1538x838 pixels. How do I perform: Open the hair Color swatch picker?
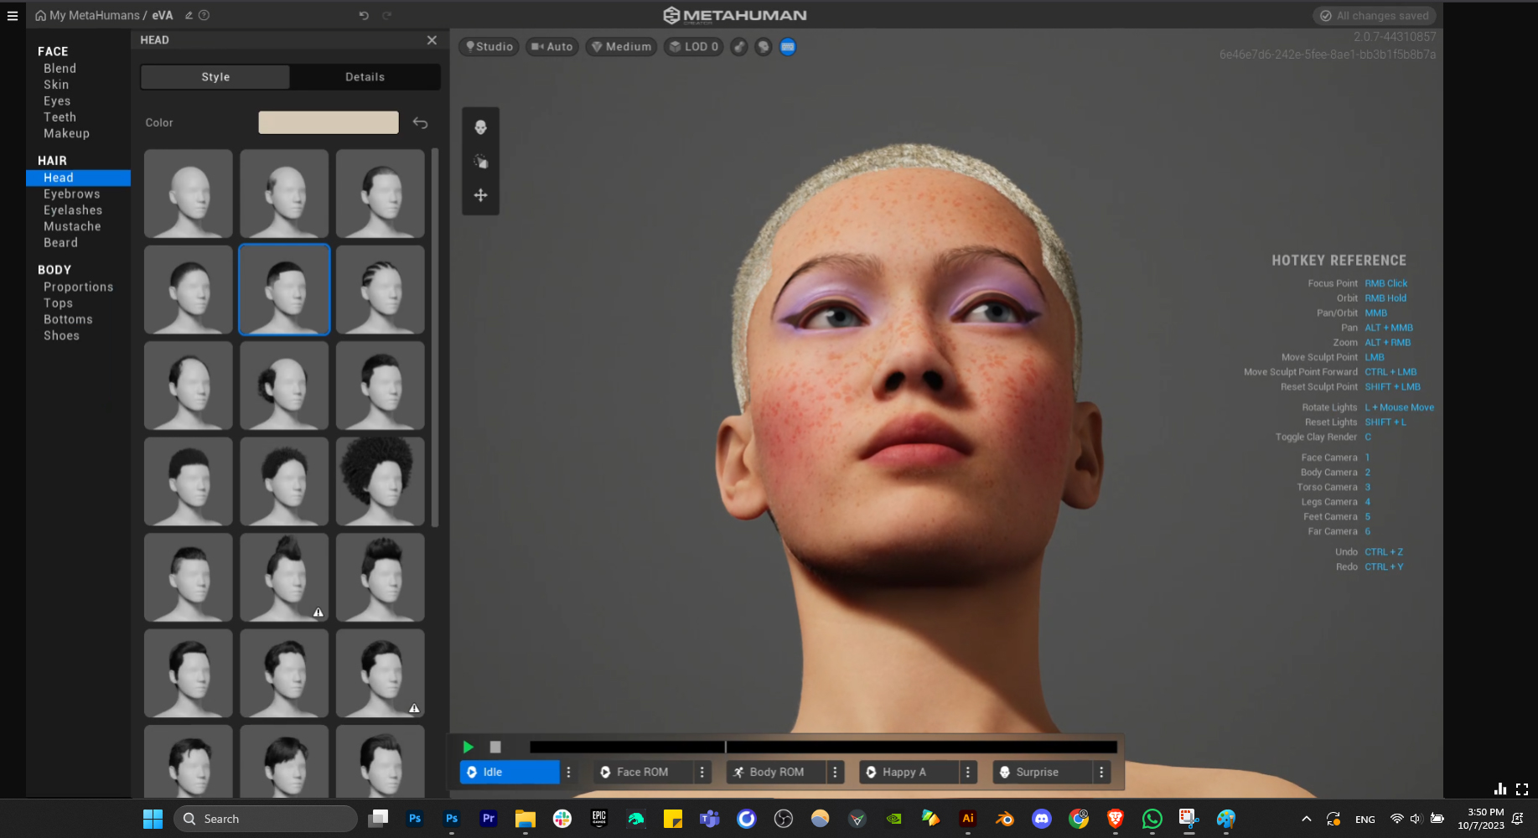(328, 122)
